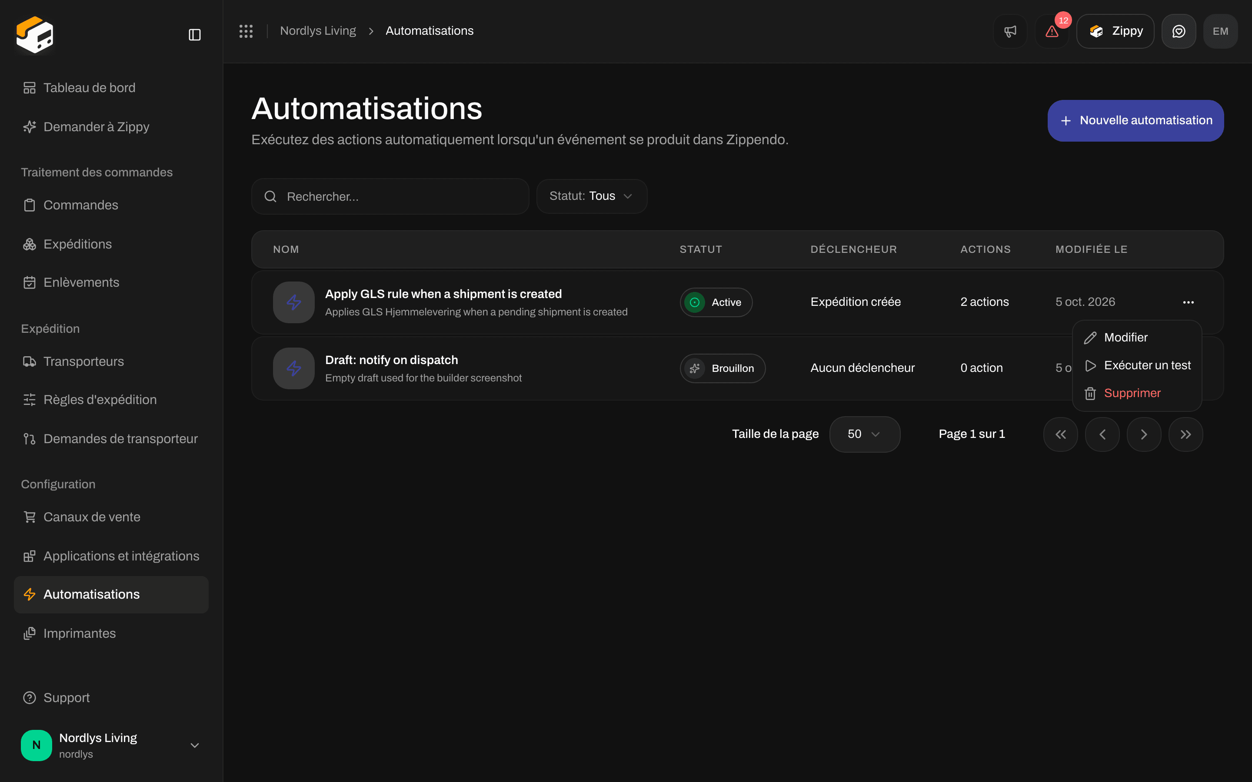The image size is (1252, 782).
Task: Click the Zippendo logo
Action: tap(35, 35)
